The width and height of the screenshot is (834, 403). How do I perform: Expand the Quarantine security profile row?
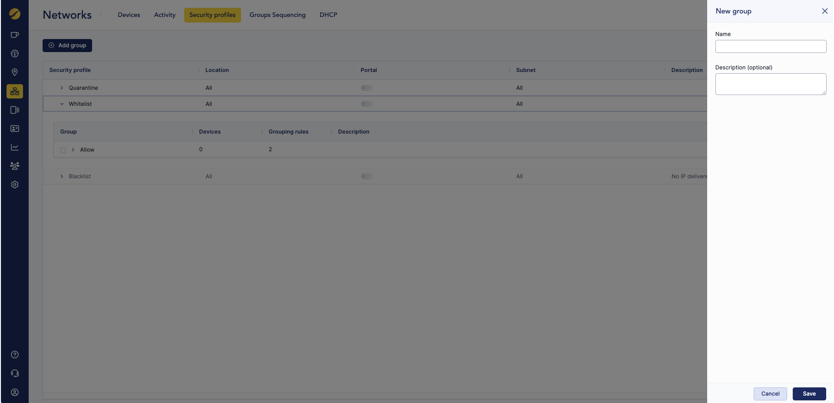point(62,88)
